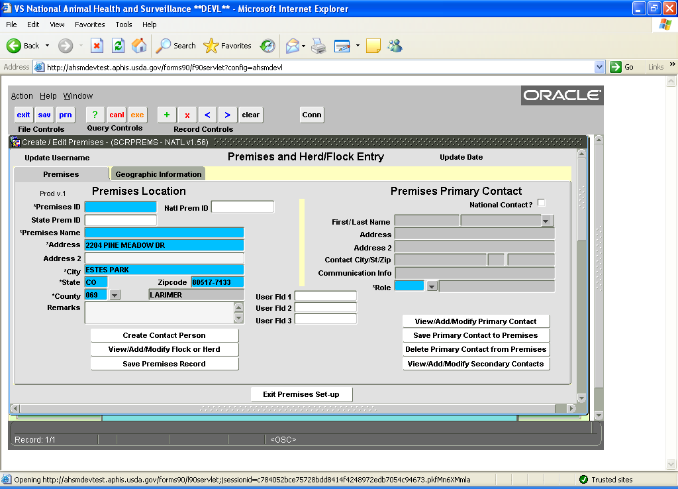The image size is (678, 489).
Task: Open the Role dropdown arrow
Action: 432,286
